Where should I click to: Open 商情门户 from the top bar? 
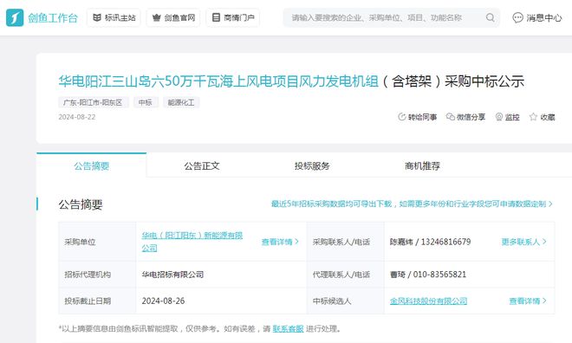tap(233, 17)
